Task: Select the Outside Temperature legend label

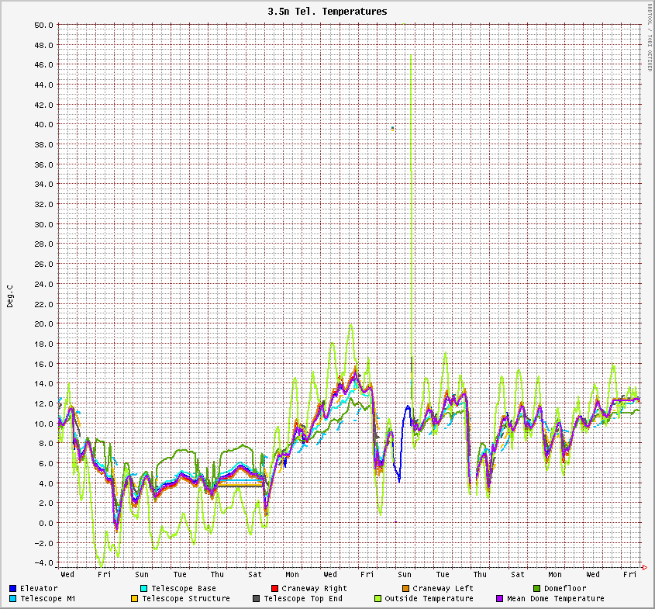Action: [429, 599]
